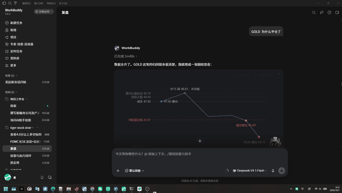This screenshot has width=342, height=193.
Task: Open Microsoft Edge from the taskbar
Action: click(x=53, y=189)
